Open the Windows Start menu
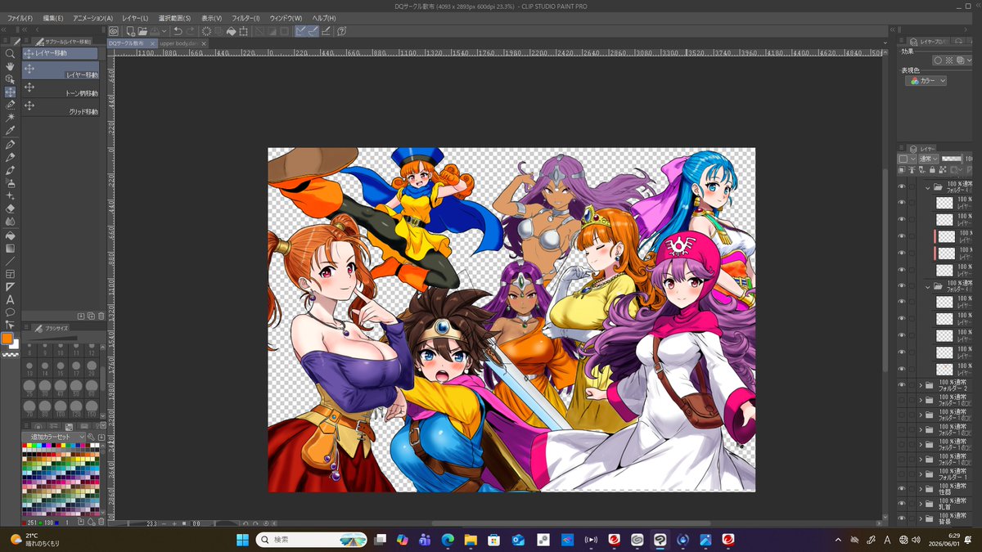 (x=243, y=540)
